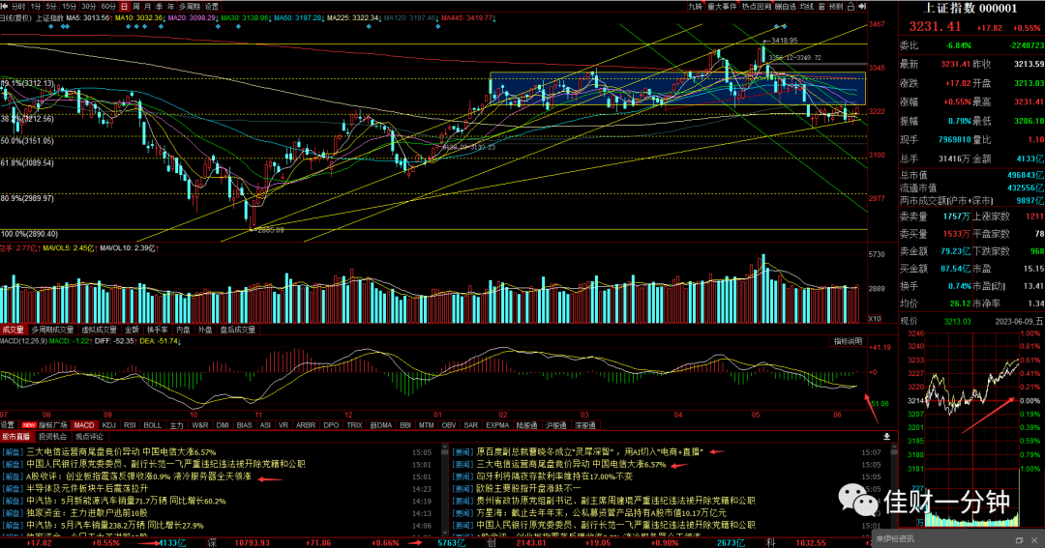Select the 陆股通 tab
Viewport: 1045px width, 548px height.
526,425
